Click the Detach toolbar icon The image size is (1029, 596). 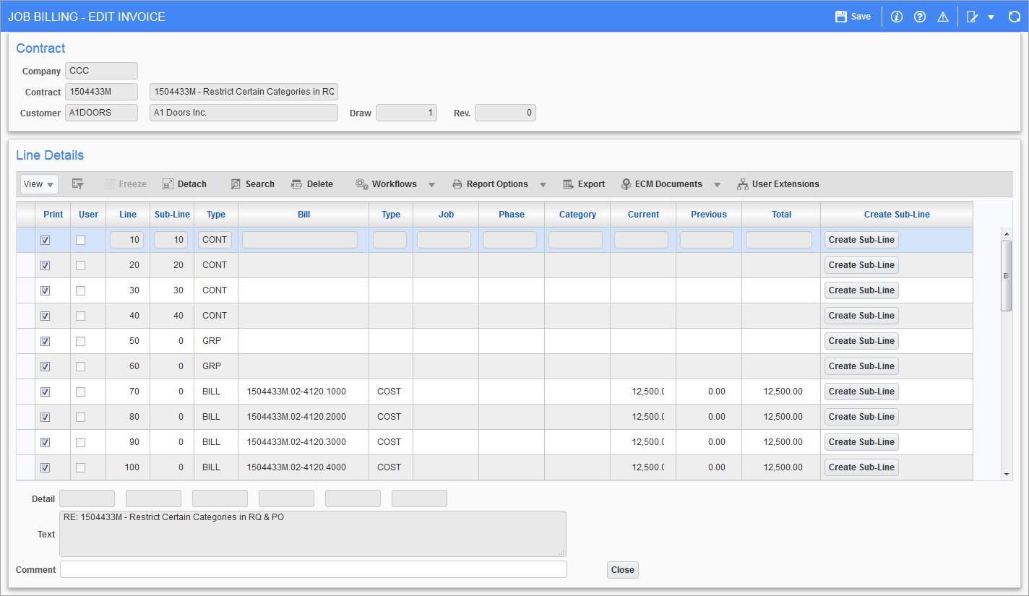coord(168,184)
